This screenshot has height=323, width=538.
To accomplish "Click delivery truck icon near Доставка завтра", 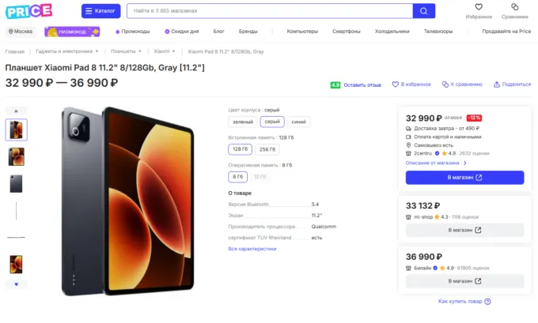I will click(x=408, y=129).
